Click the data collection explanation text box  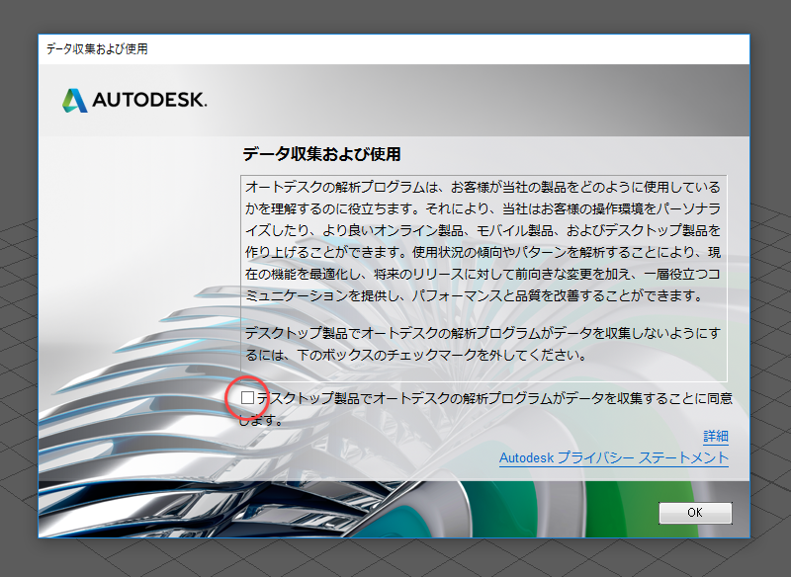click(483, 279)
